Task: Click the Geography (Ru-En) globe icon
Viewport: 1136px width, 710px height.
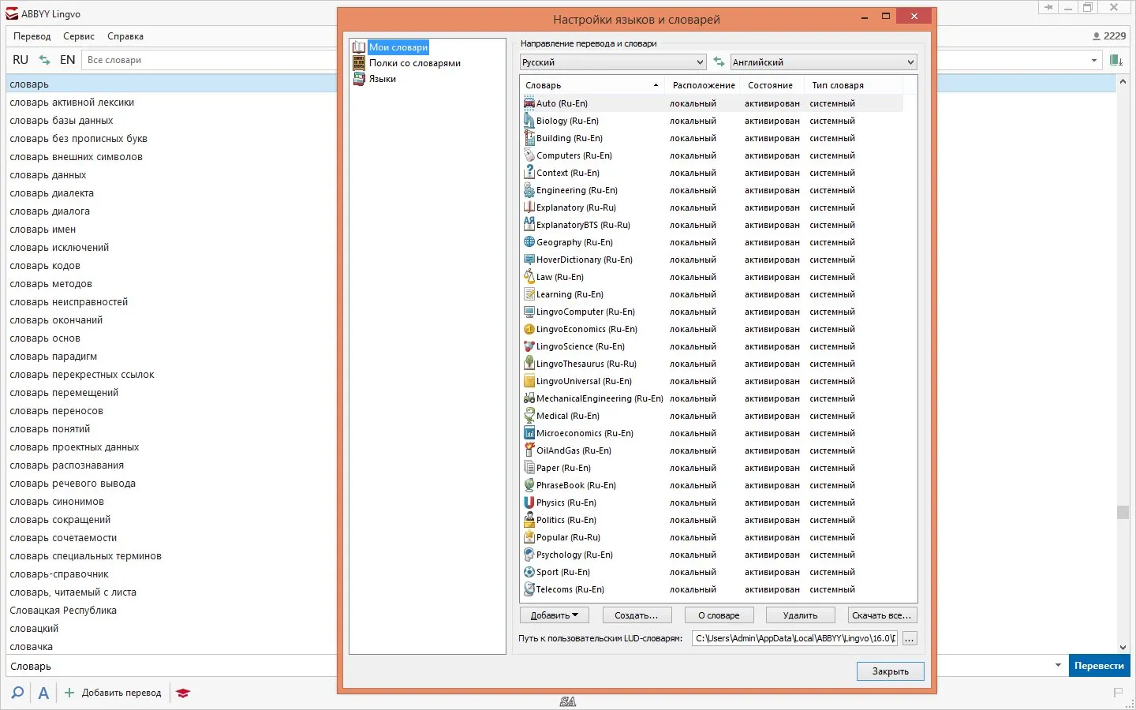Action: [529, 241]
